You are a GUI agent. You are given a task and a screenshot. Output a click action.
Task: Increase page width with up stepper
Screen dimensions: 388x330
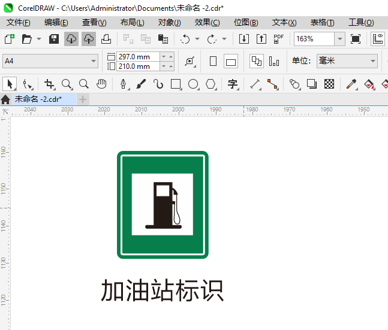(171, 57)
